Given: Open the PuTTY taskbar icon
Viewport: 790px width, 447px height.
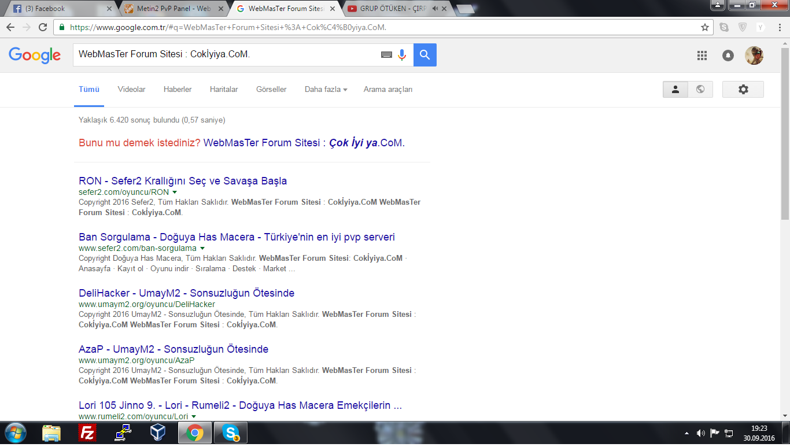Looking at the screenshot, I should click(123, 433).
